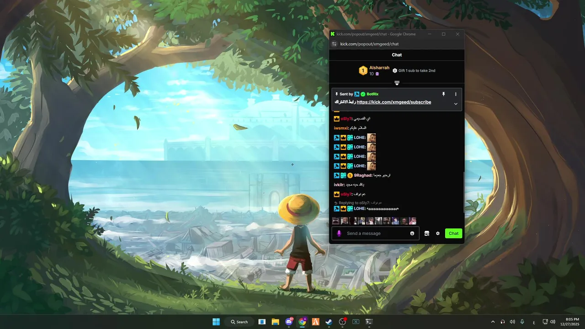Click in the Send a message field
The height and width of the screenshot is (329, 585).
pyautogui.click(x=376, y=233)
